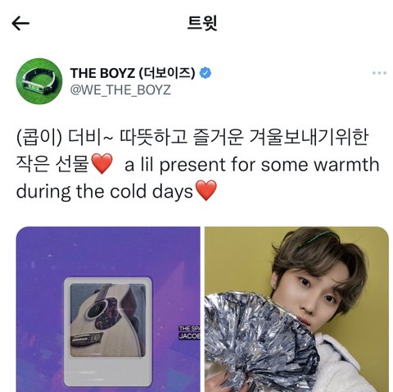This screenshot has width=393, height=392.
Task: Tap the back arrow icon
Action: pyautogui.click(x=20, y=23)
